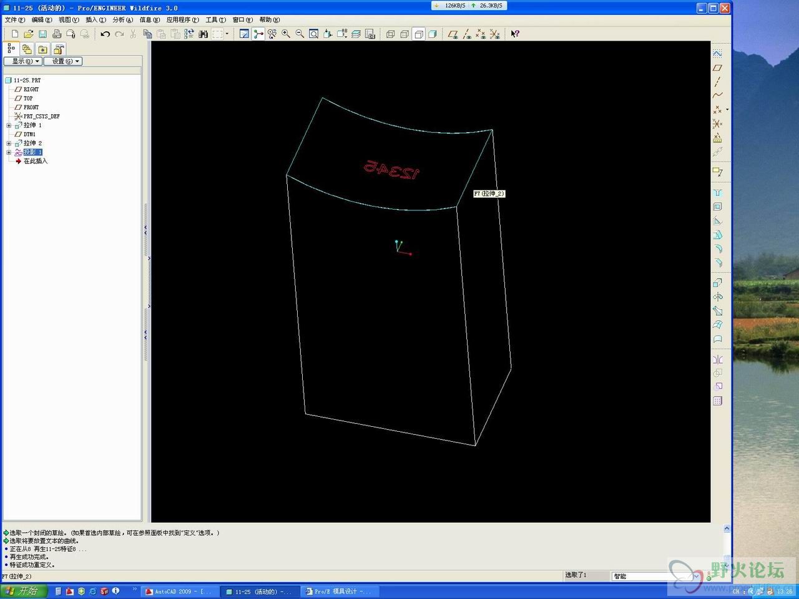Select the Extrude tool in right toolbar
Image resolution: width=799 pixels, height=599 pixels.
tap(718, 283)
